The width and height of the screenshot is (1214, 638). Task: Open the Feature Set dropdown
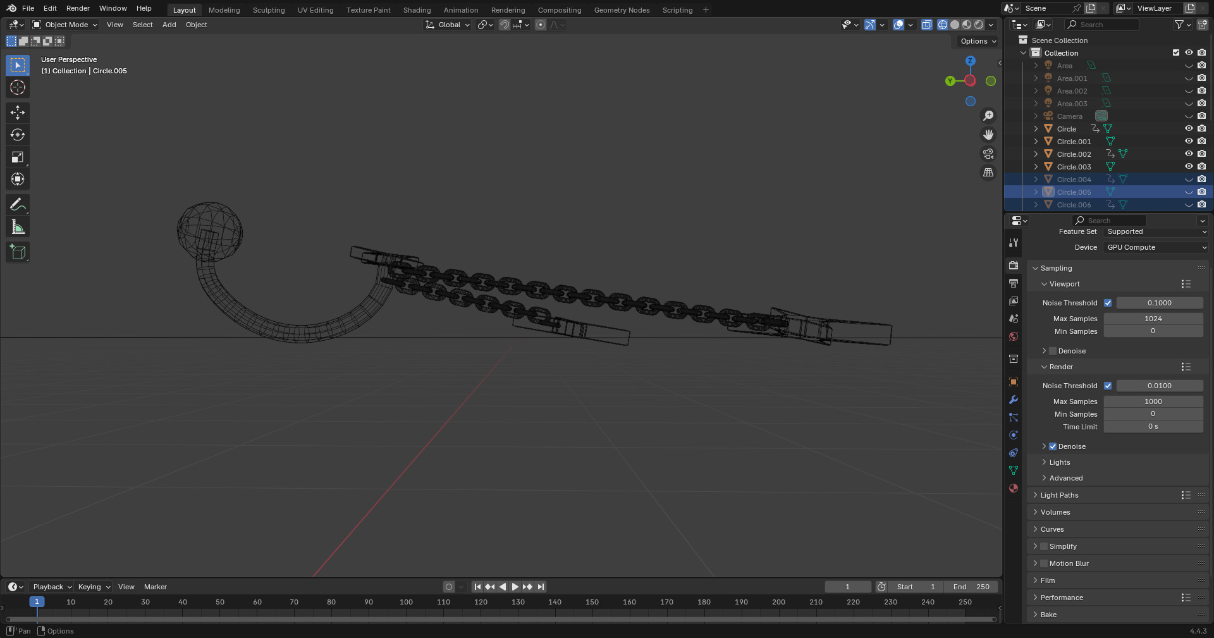[x=1156, y=232]
